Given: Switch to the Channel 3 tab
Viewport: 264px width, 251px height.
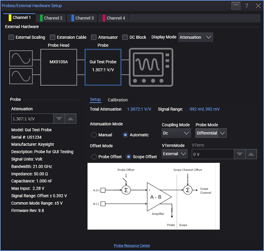Looking at the screenshot, I should click(82, 18).
